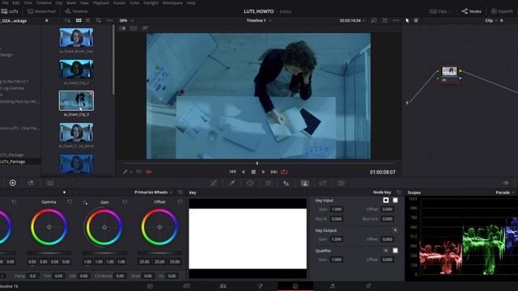Open the Primaries Wheels mode dropdown
This screenshot has height=291, width=518.
click(153, 192)
